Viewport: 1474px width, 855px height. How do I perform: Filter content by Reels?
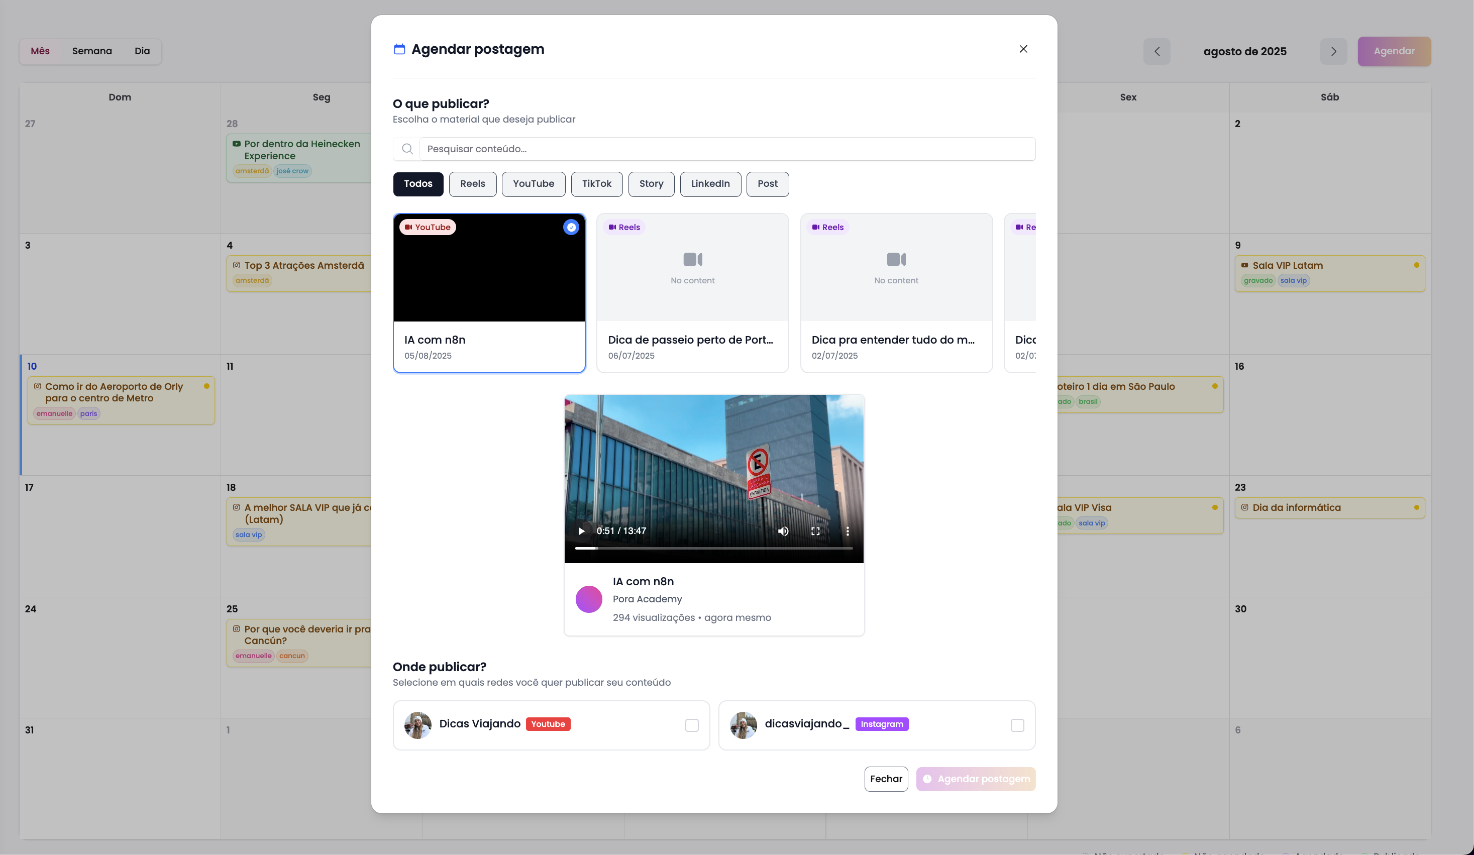472,184
